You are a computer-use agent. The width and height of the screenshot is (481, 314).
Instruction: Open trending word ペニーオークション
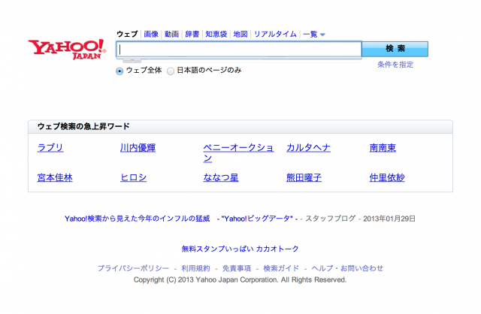(238, 152)
